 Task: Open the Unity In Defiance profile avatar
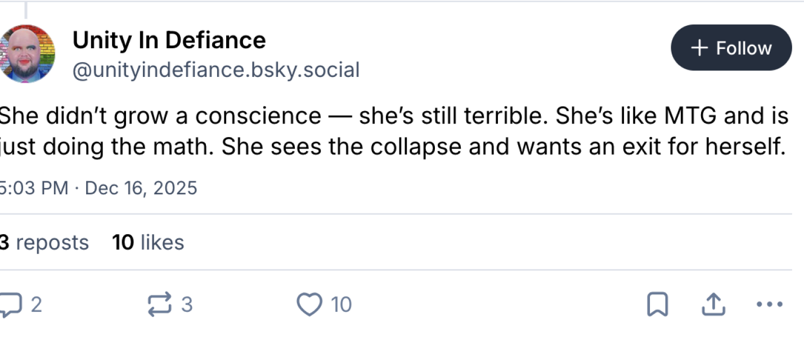pos(26,53)
